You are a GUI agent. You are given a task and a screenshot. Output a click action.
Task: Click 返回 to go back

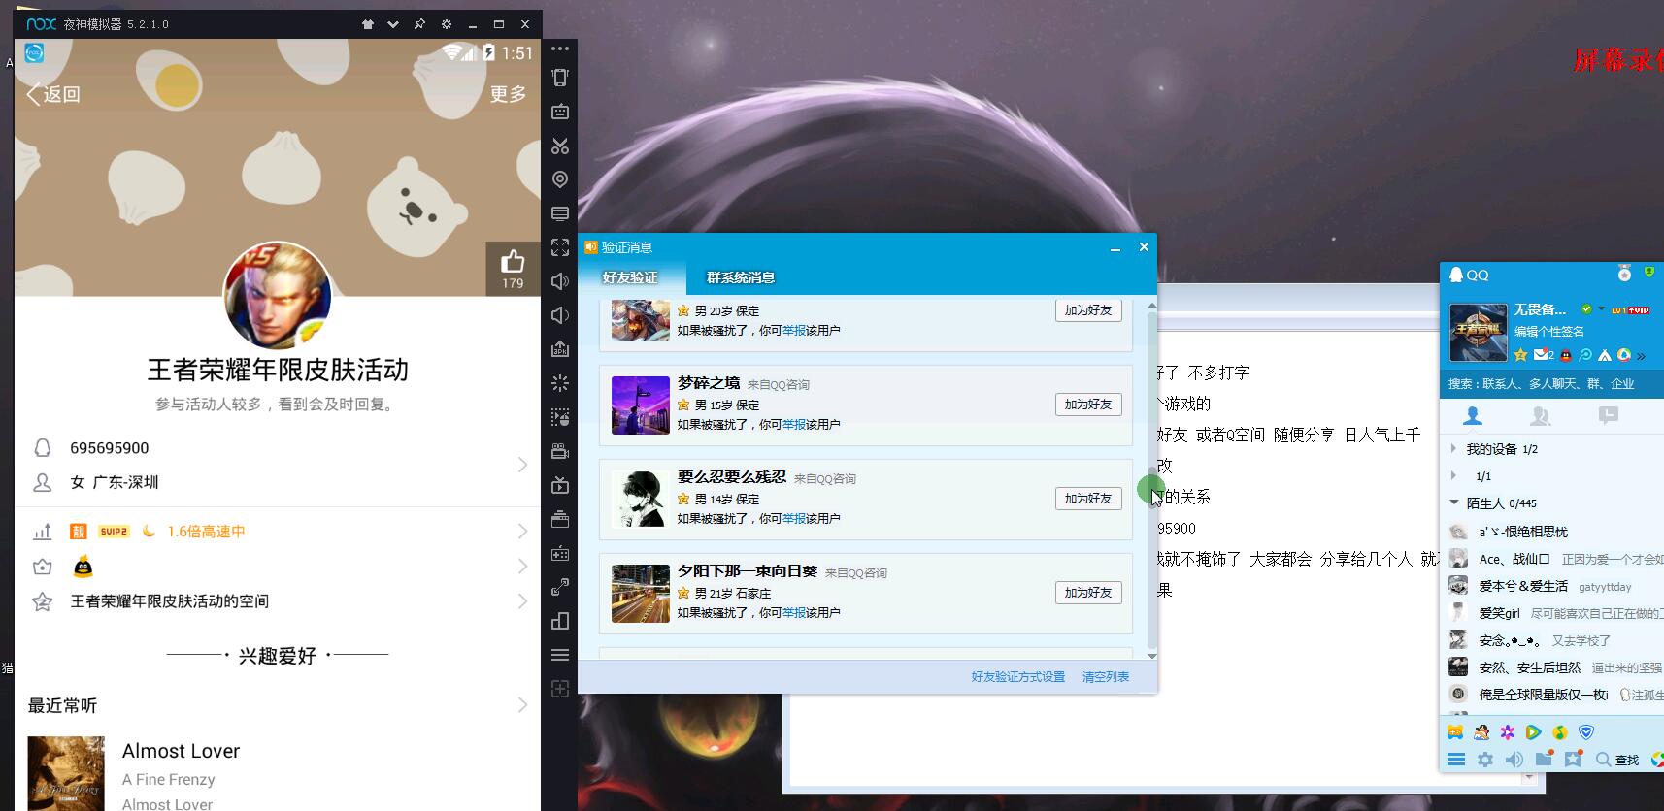(x=53, y=94)
